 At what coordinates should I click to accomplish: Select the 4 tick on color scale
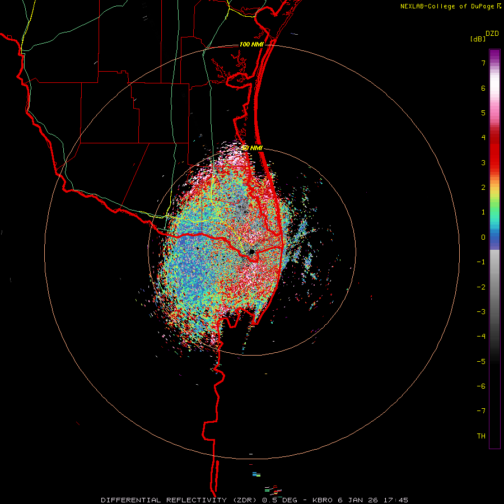[483, 138]
